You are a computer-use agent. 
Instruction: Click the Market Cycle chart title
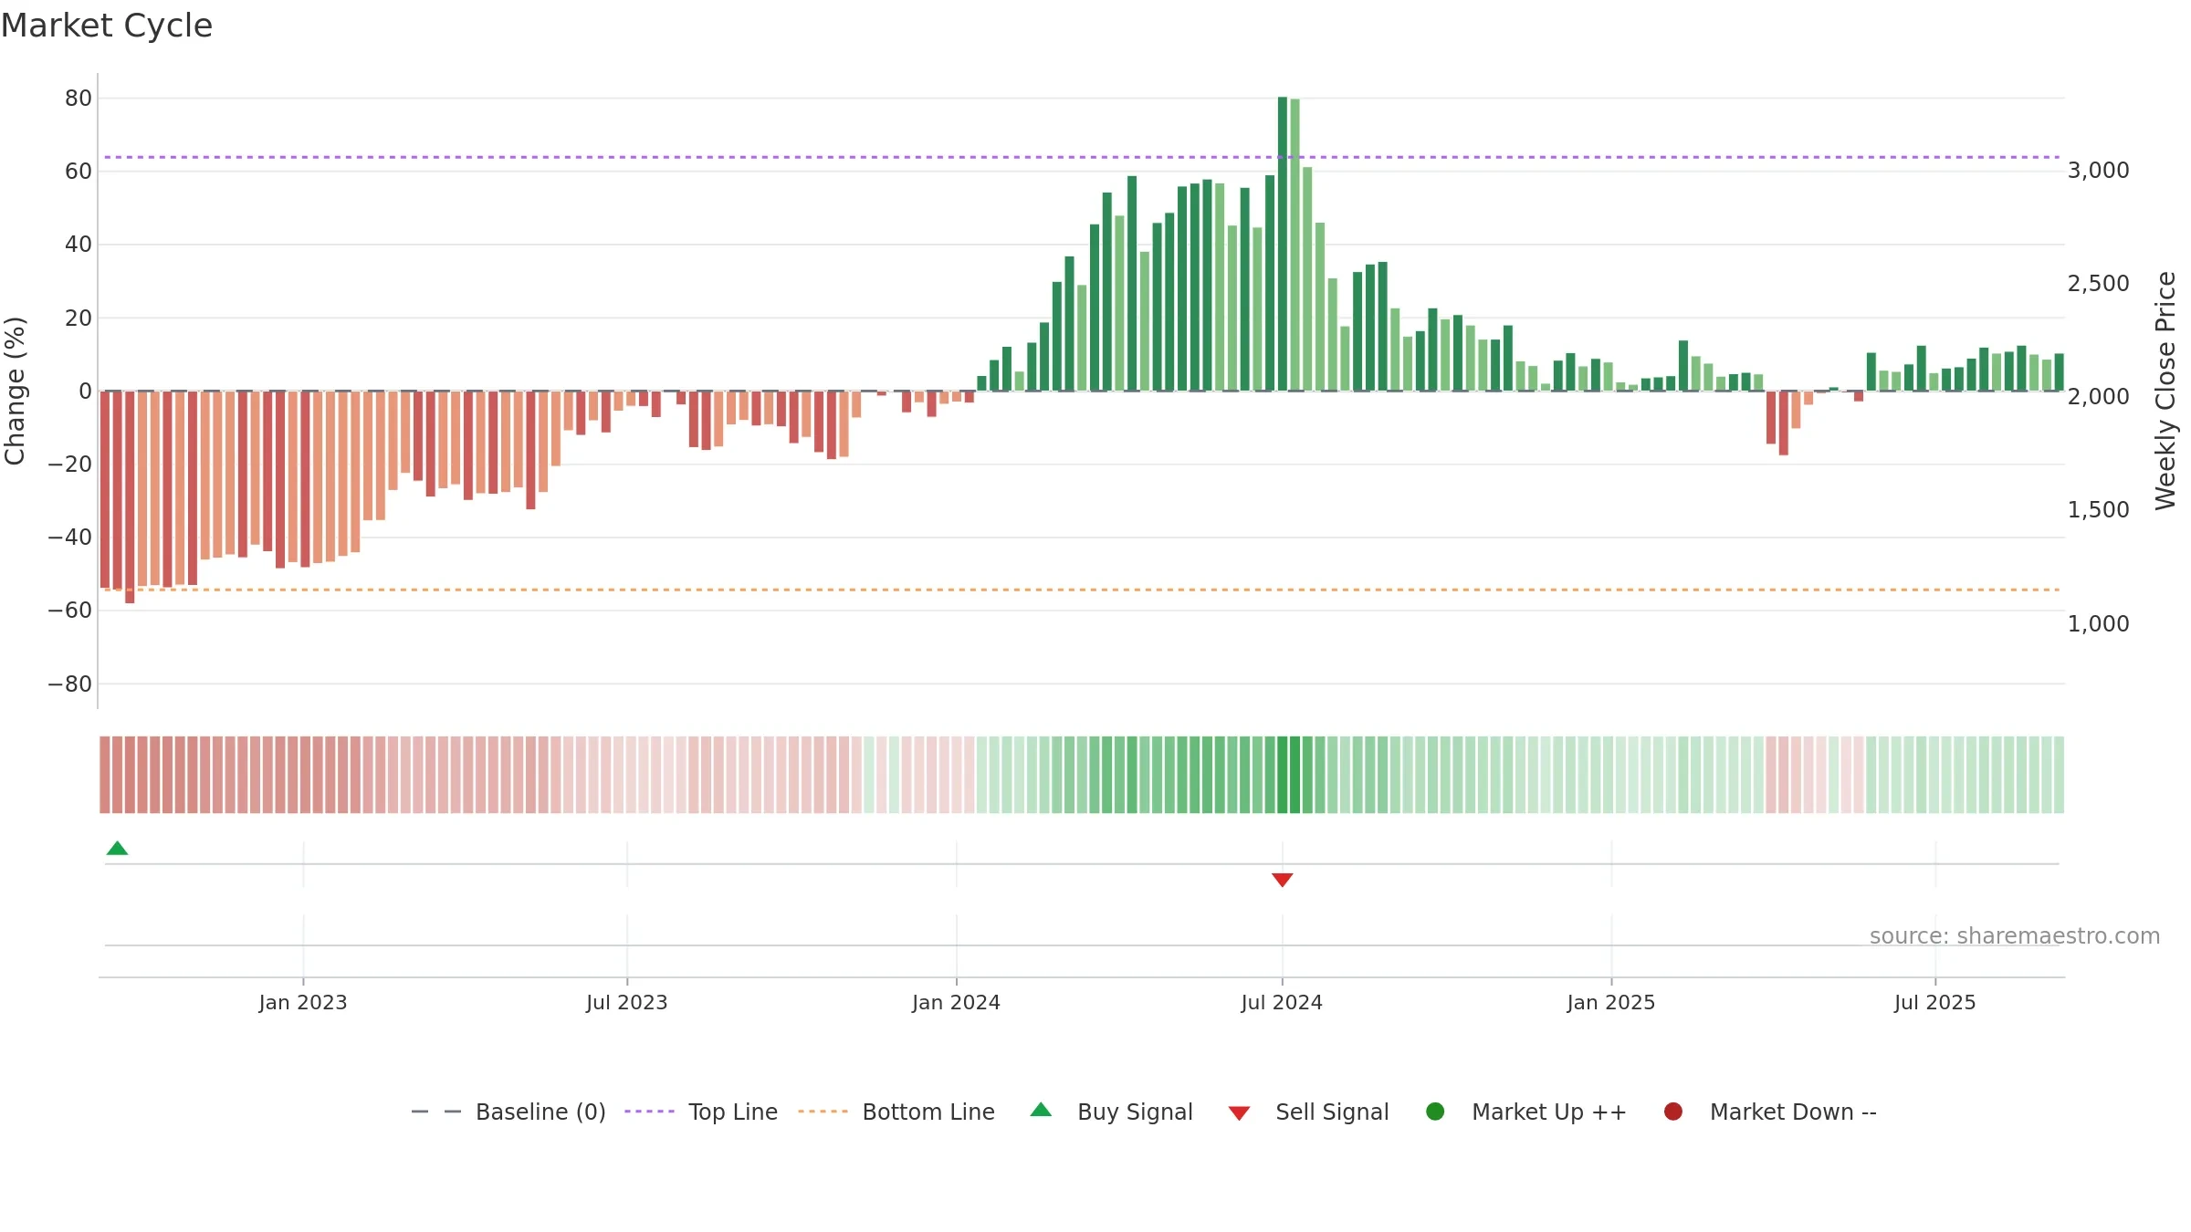tap(107, 26)
